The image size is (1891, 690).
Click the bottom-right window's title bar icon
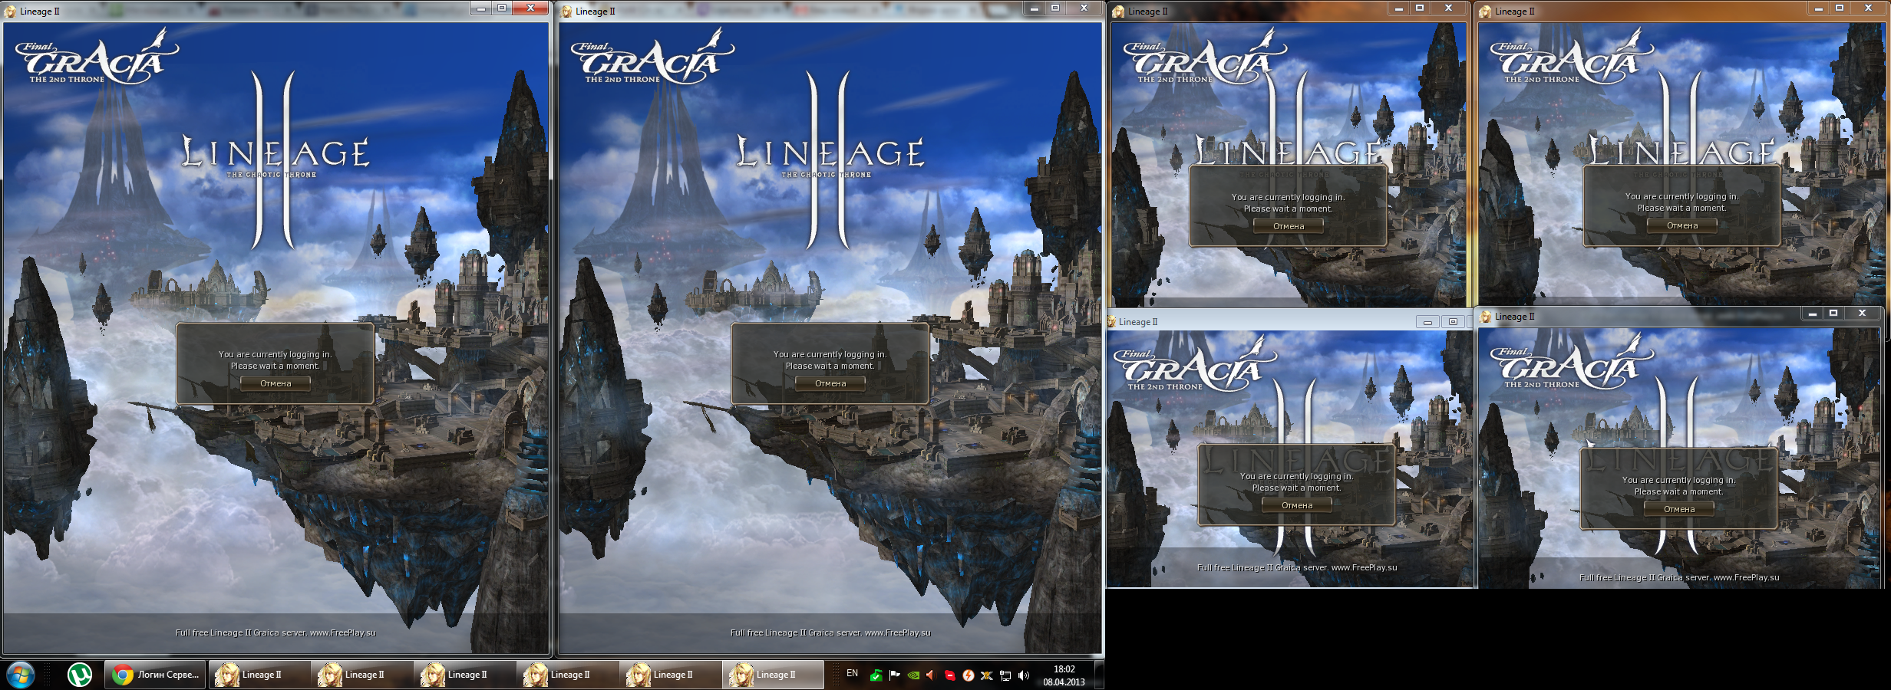click(1486, 317)
